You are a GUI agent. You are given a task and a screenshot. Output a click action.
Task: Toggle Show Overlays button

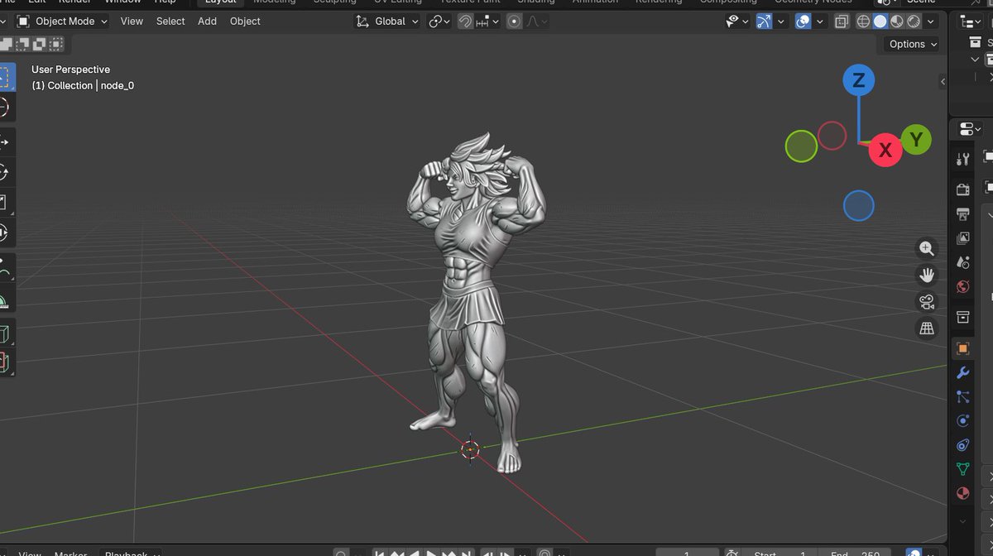(803, 22)
